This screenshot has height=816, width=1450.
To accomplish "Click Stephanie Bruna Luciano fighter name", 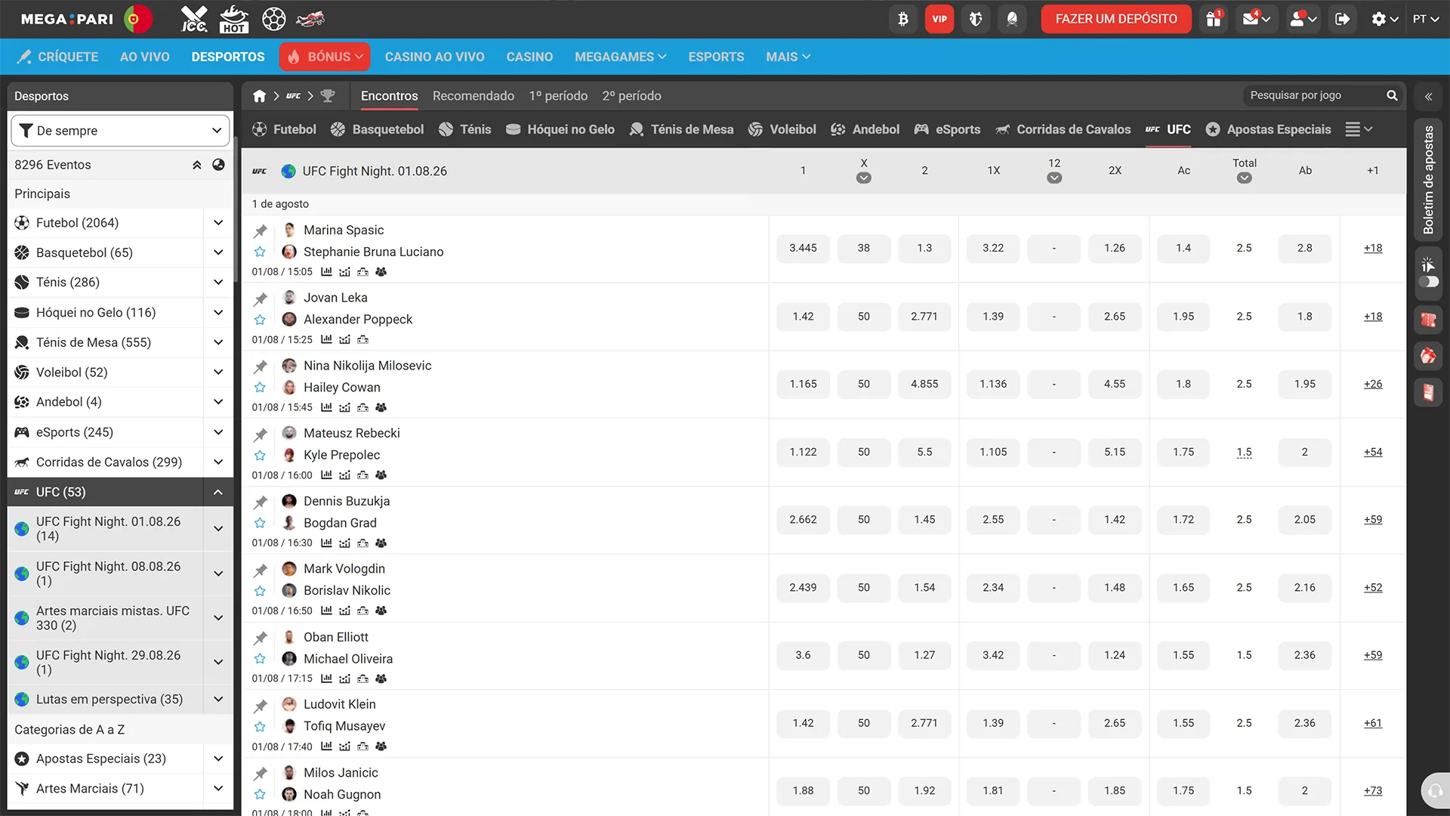I will pos(374,252).
